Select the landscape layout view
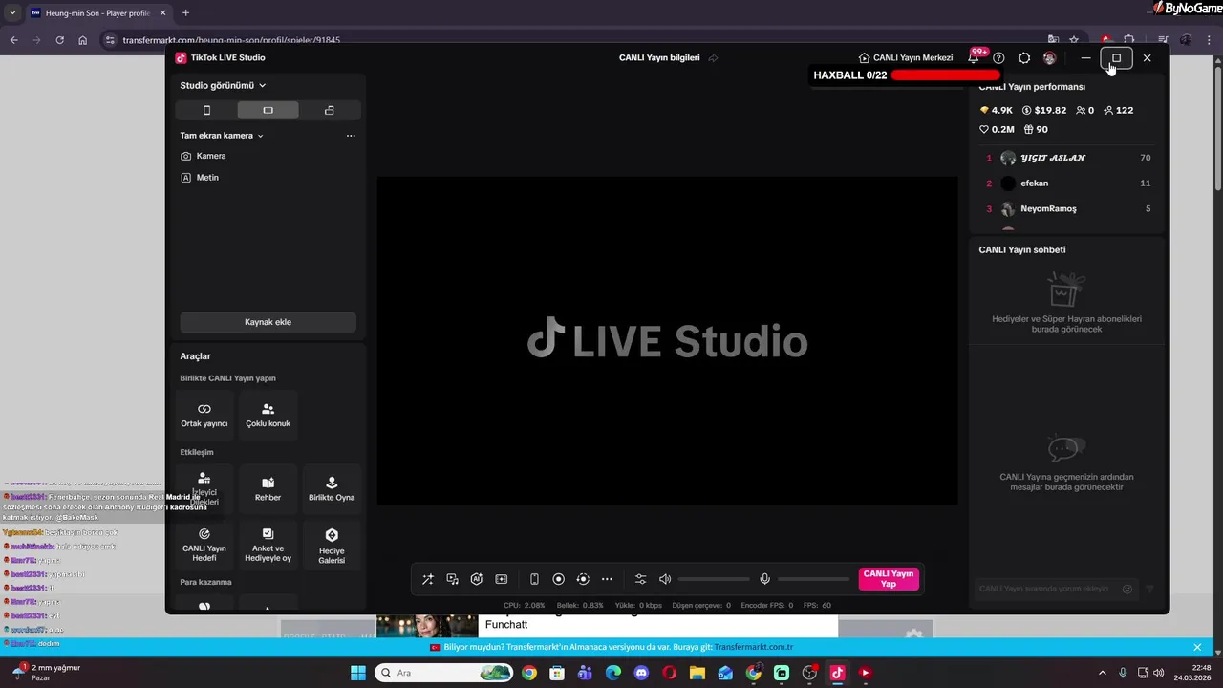 pos(268,111)
